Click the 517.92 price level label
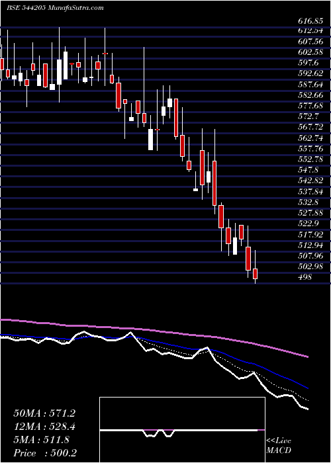The image size is (331, 463). (x=309, y=234)
